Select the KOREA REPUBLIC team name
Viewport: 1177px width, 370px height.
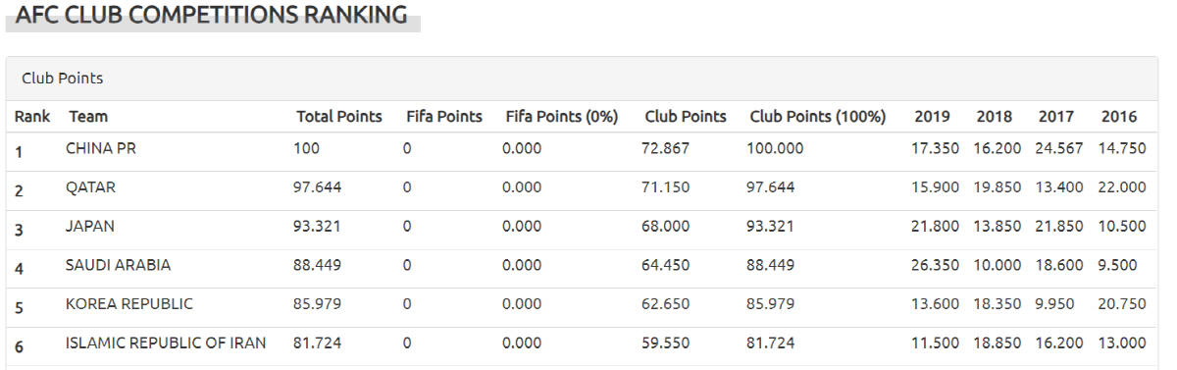click(x=129, y=304)
